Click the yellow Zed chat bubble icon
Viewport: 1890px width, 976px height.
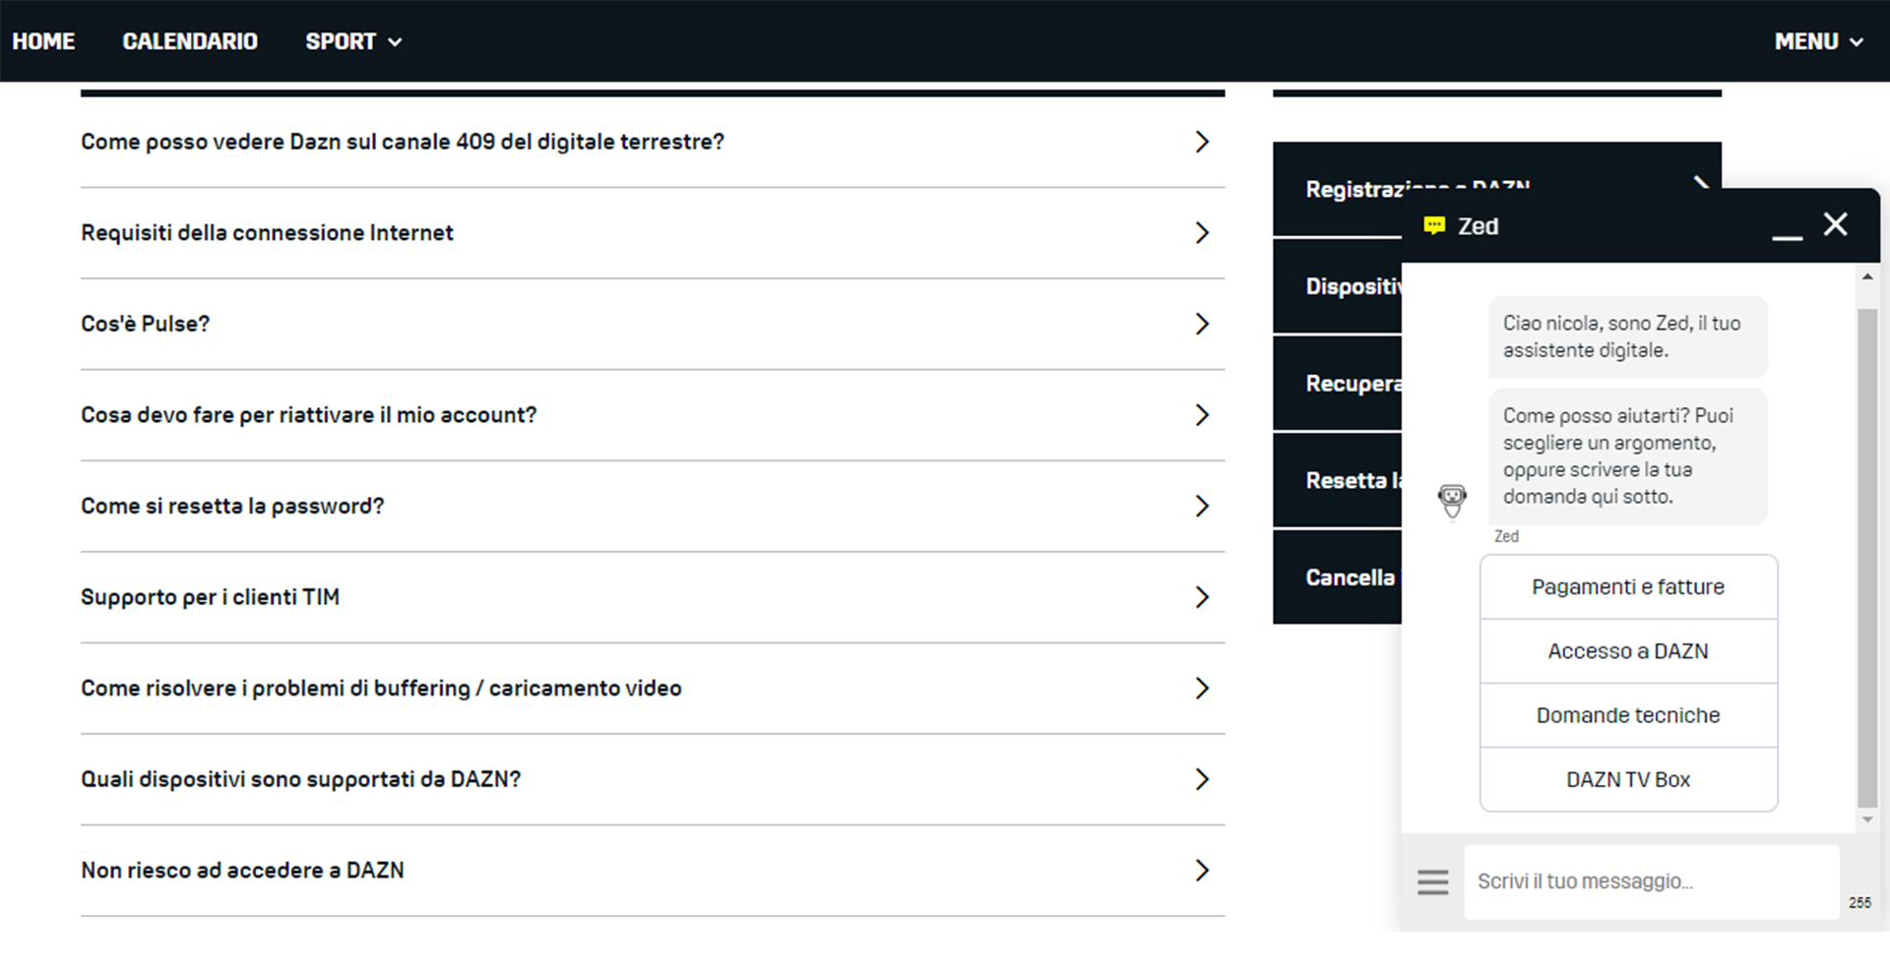tap(1434, 224)
